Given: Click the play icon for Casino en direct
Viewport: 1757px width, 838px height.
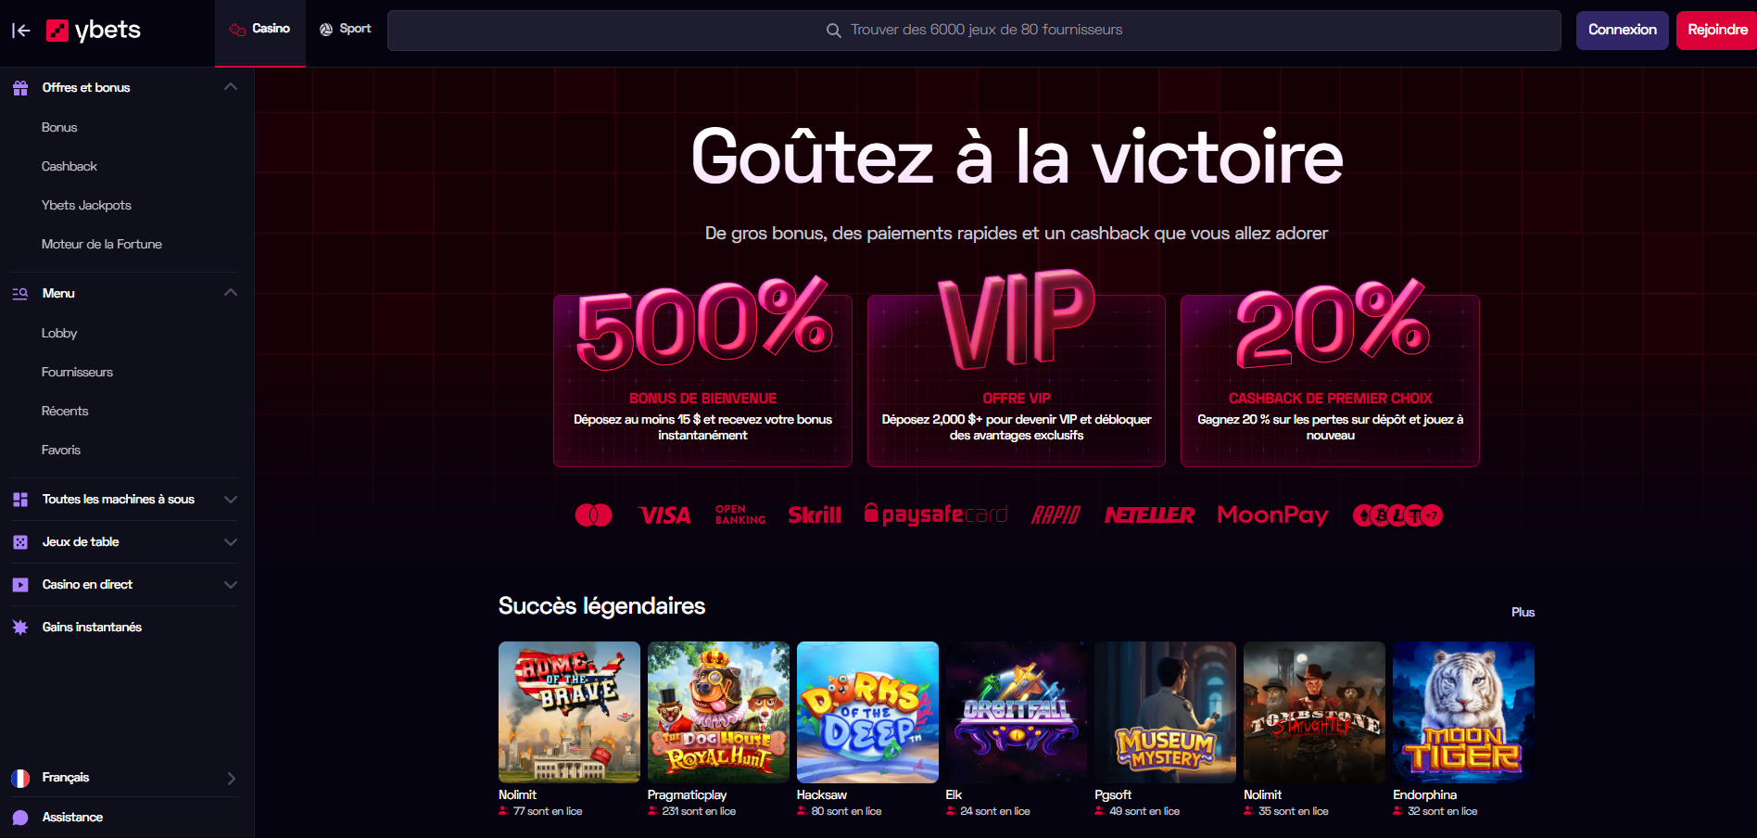Looking at the screenshot, I should pyautogui.click(x=20, y=585).
